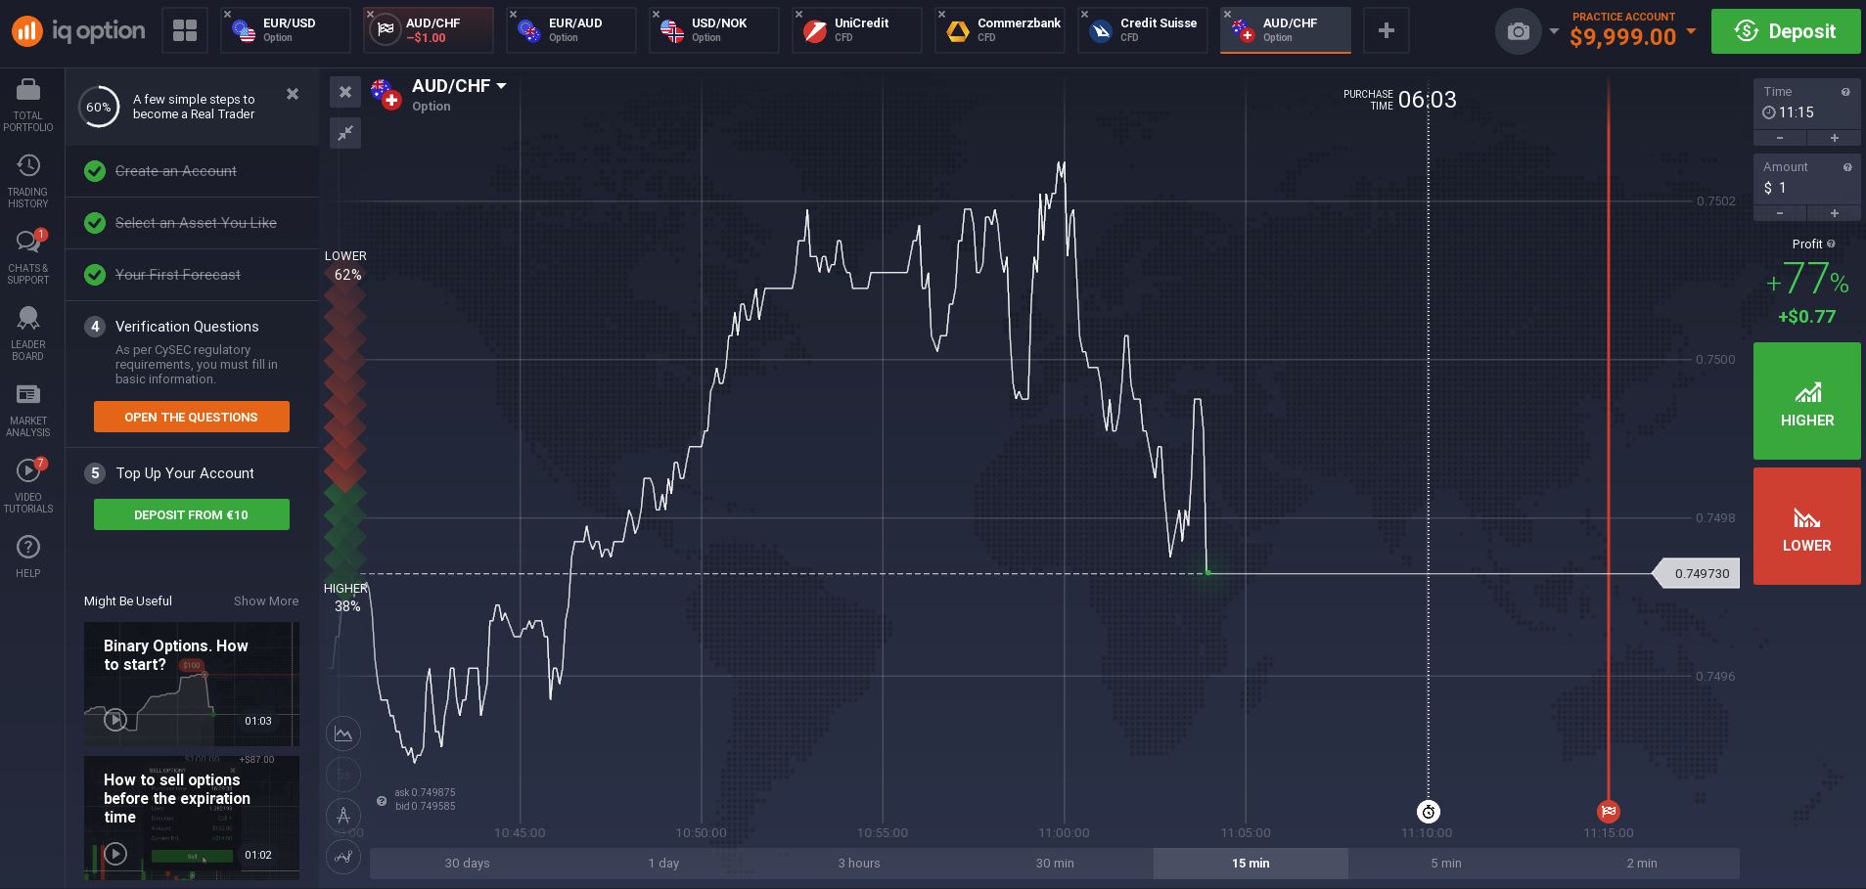
Task: Decrease expiration time with minus
Action: click(1780, 138)
